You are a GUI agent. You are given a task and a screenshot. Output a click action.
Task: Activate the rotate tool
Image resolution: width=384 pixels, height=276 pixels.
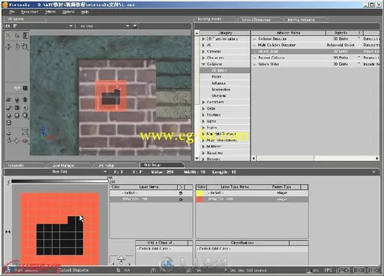(17, 46)
